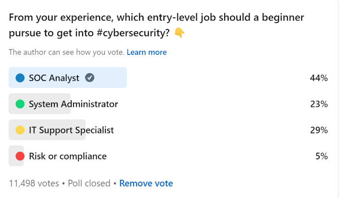This screenshot has width=340, height=198.
Task: Click the 44% result value
Action: [318, 78]
